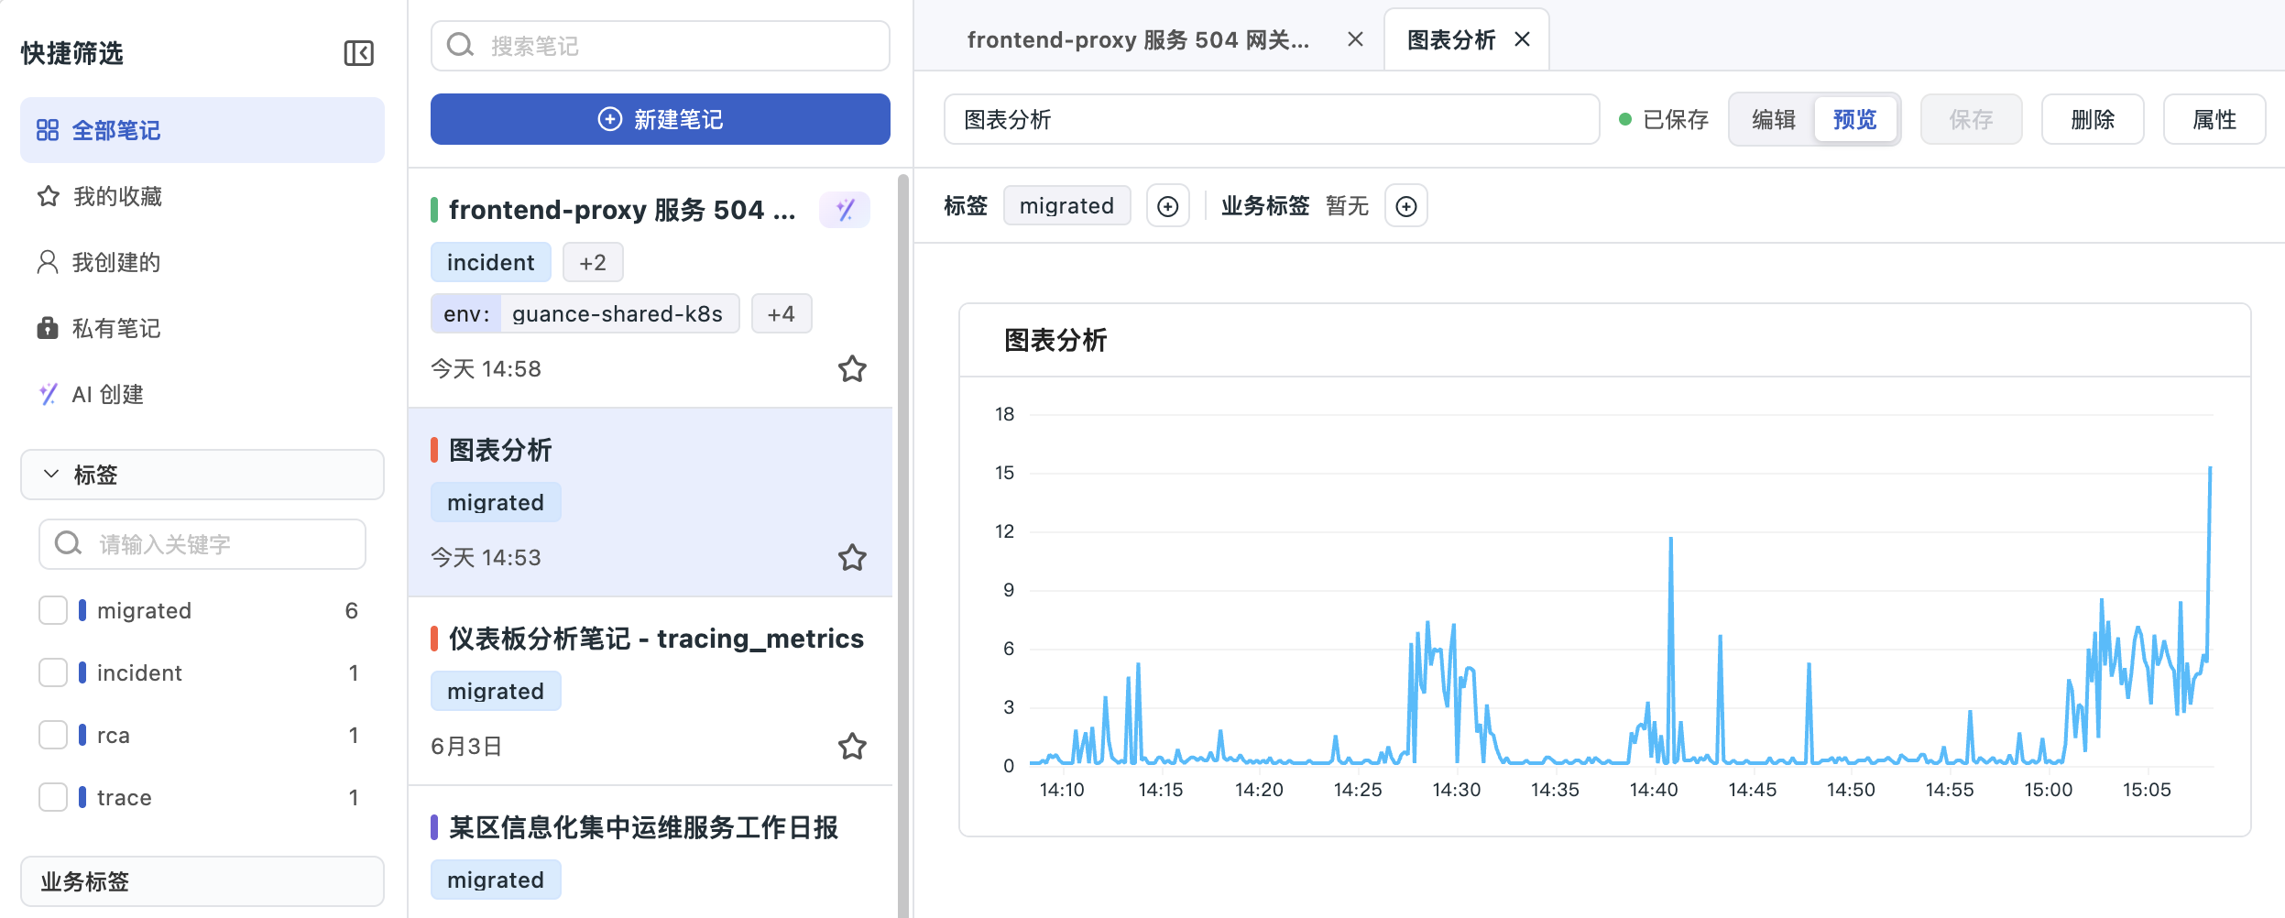
Task: Close the frontend-proxy 服务 504 tab
Action: (1355, 39)
